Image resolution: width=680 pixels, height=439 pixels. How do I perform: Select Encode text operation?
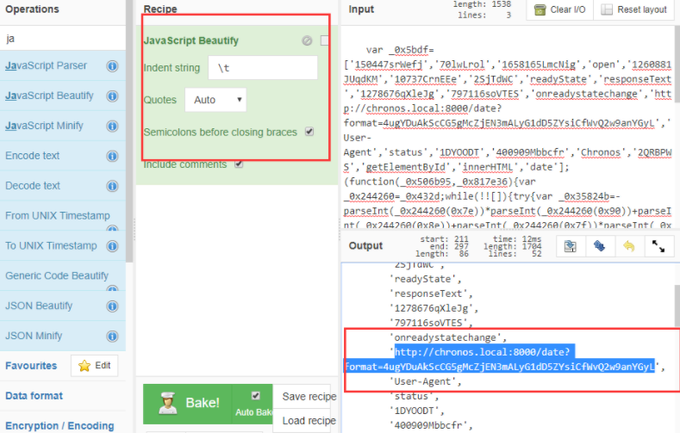click(63, 156)
